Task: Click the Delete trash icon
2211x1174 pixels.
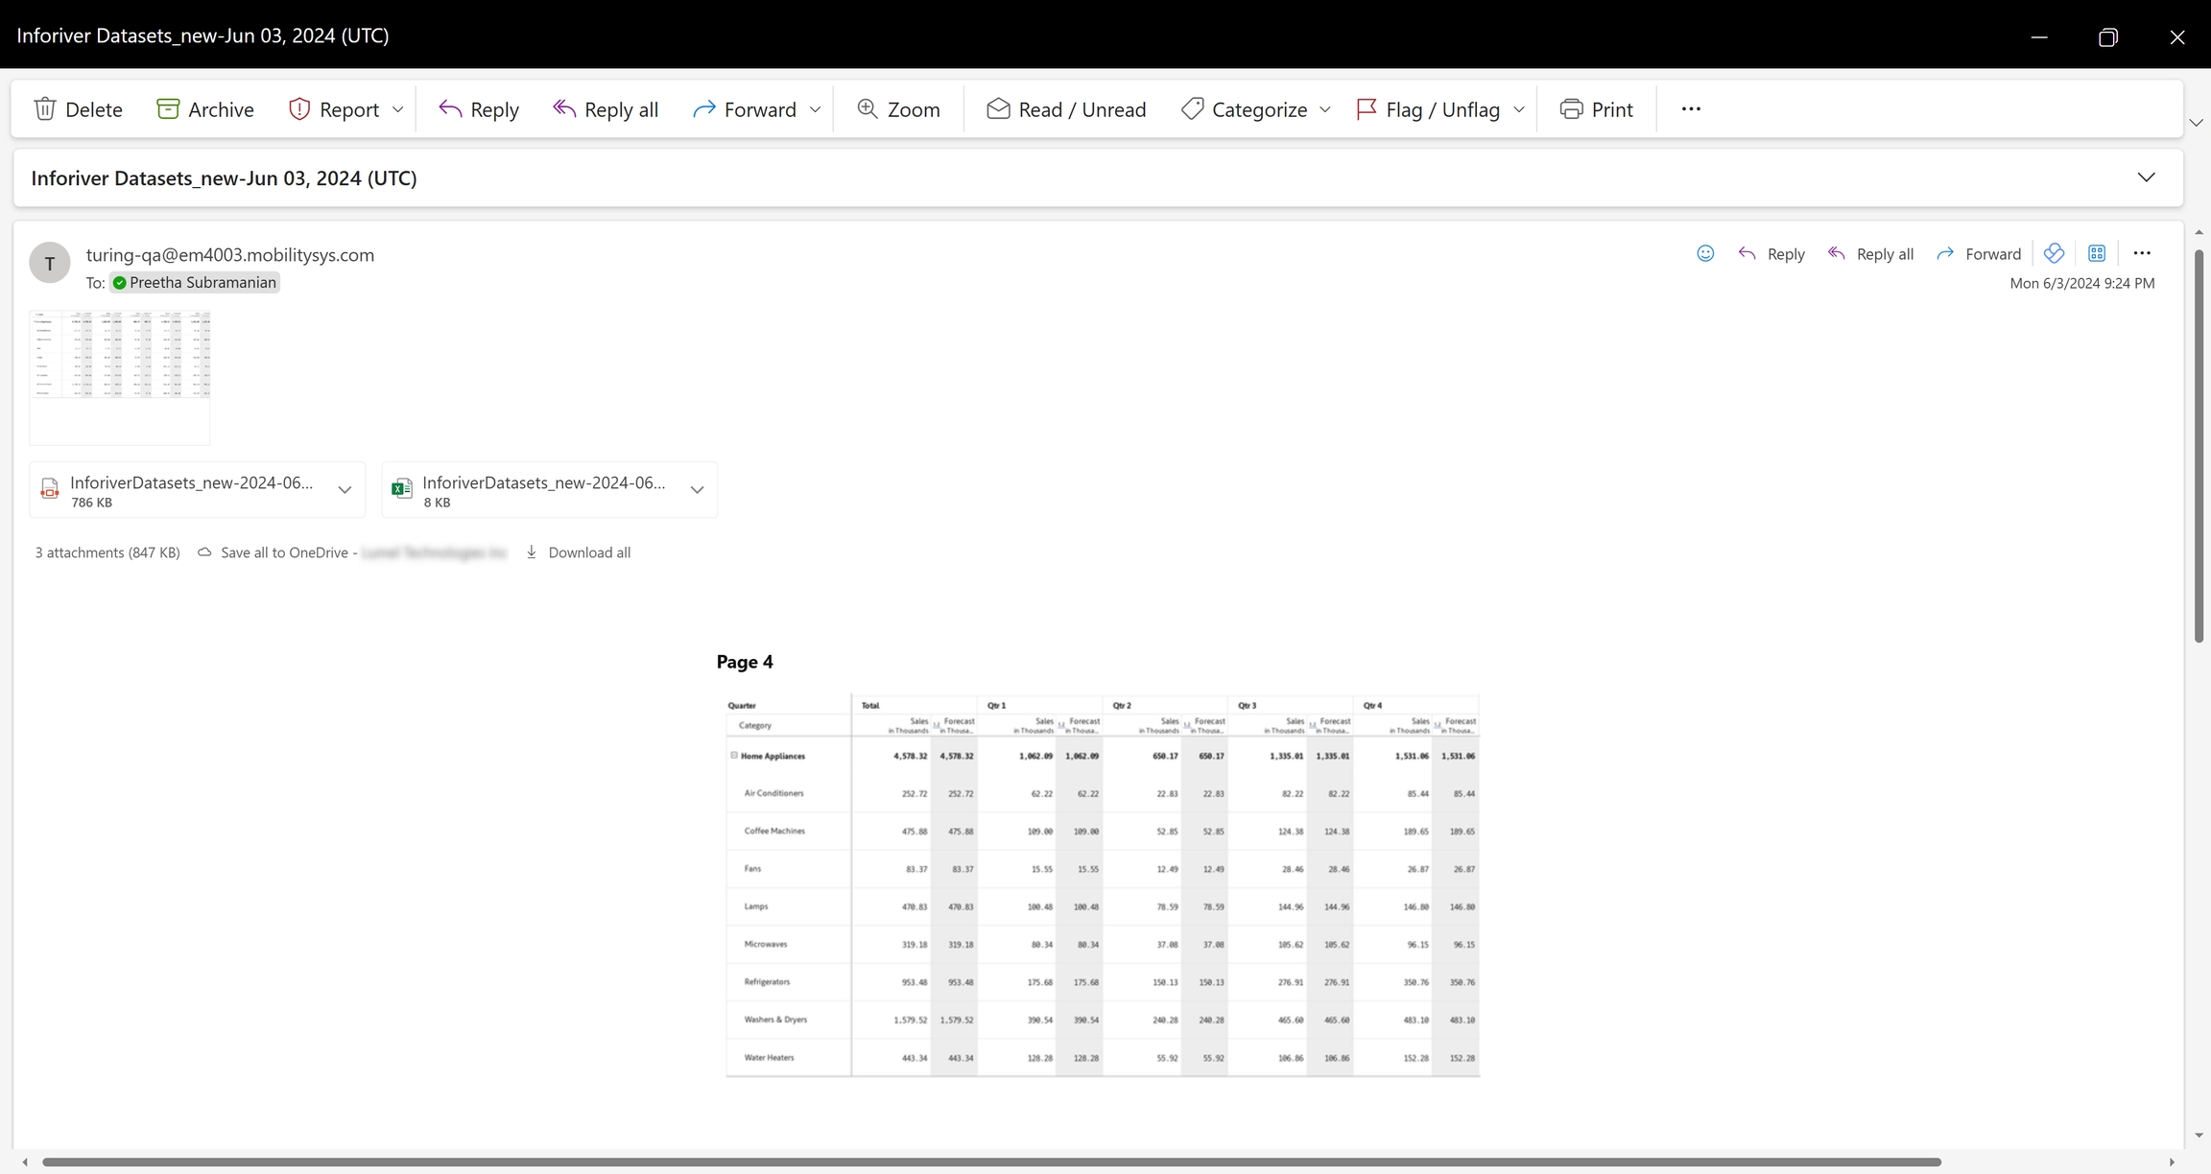Action: pos(45,109)
